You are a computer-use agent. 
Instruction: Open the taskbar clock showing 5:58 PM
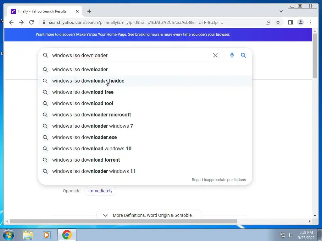pyautogui.click(x=306, y=235)
